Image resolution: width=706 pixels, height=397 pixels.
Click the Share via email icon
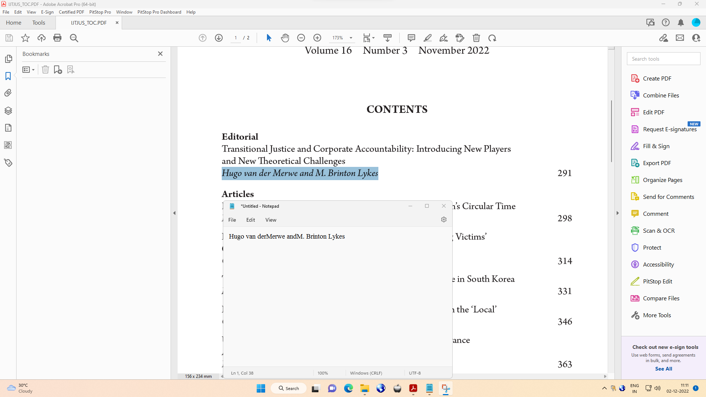680,38
